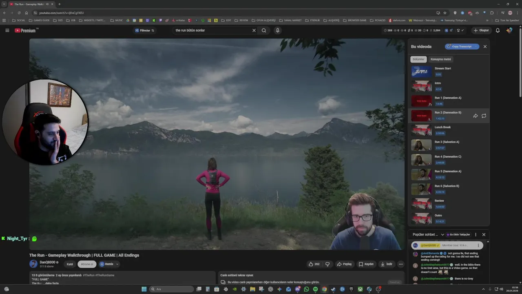Open the Windows Start menu
Screen dimensions: 522x294
[x=144, y=289]
